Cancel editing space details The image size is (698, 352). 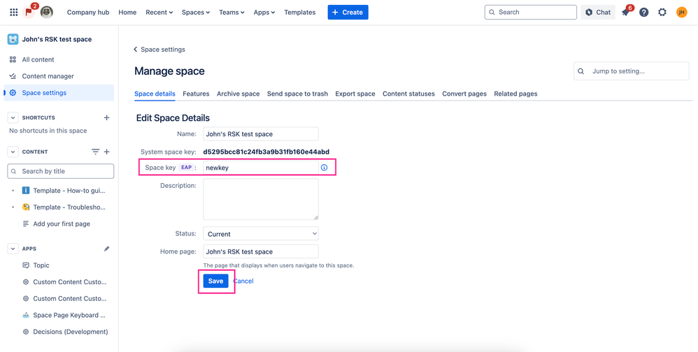243,281
